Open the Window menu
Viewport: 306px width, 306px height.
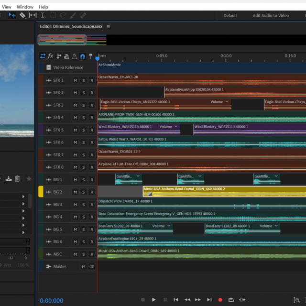click(25, 7)
